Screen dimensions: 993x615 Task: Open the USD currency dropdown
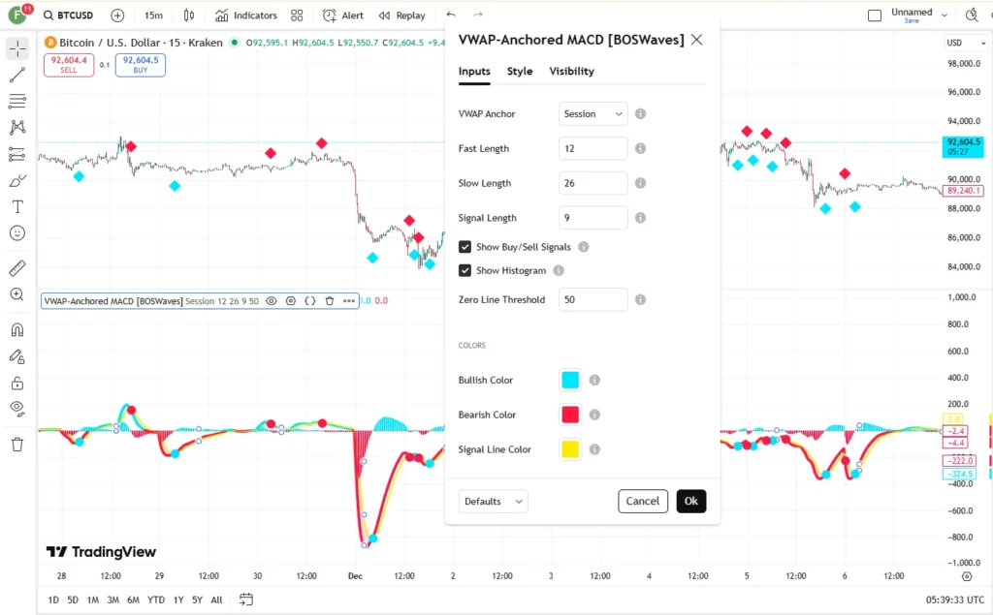[x=965, y=43]
